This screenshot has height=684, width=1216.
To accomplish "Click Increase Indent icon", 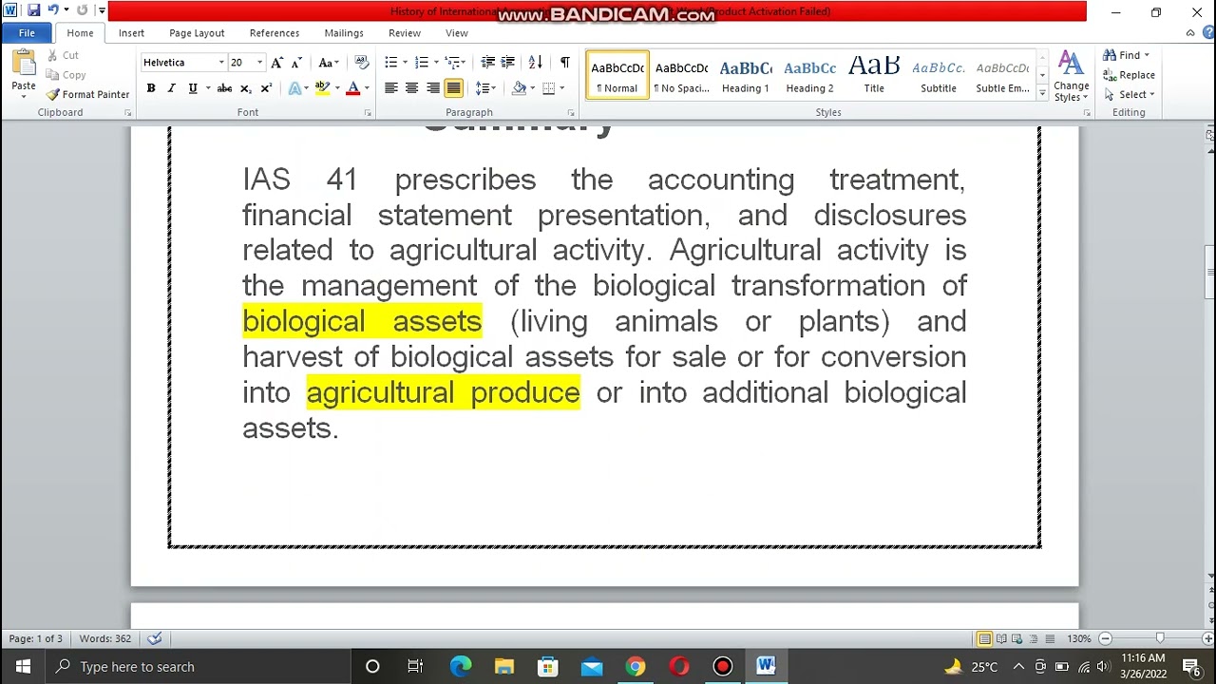I will click(x=508, y=63).
